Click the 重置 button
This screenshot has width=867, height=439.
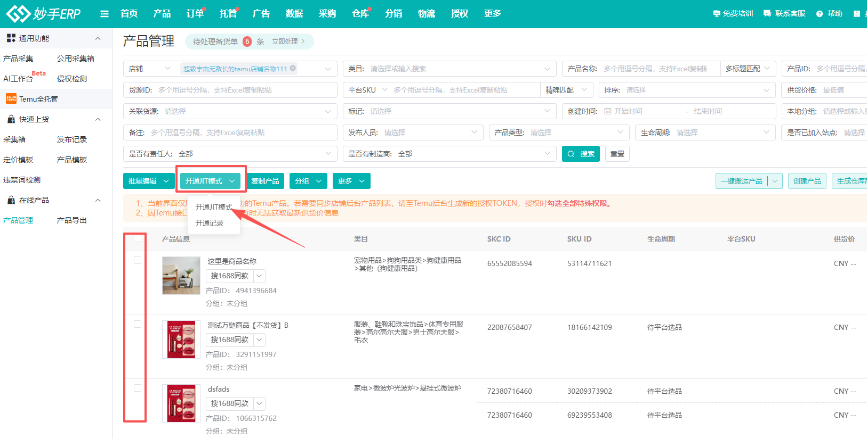617,154
